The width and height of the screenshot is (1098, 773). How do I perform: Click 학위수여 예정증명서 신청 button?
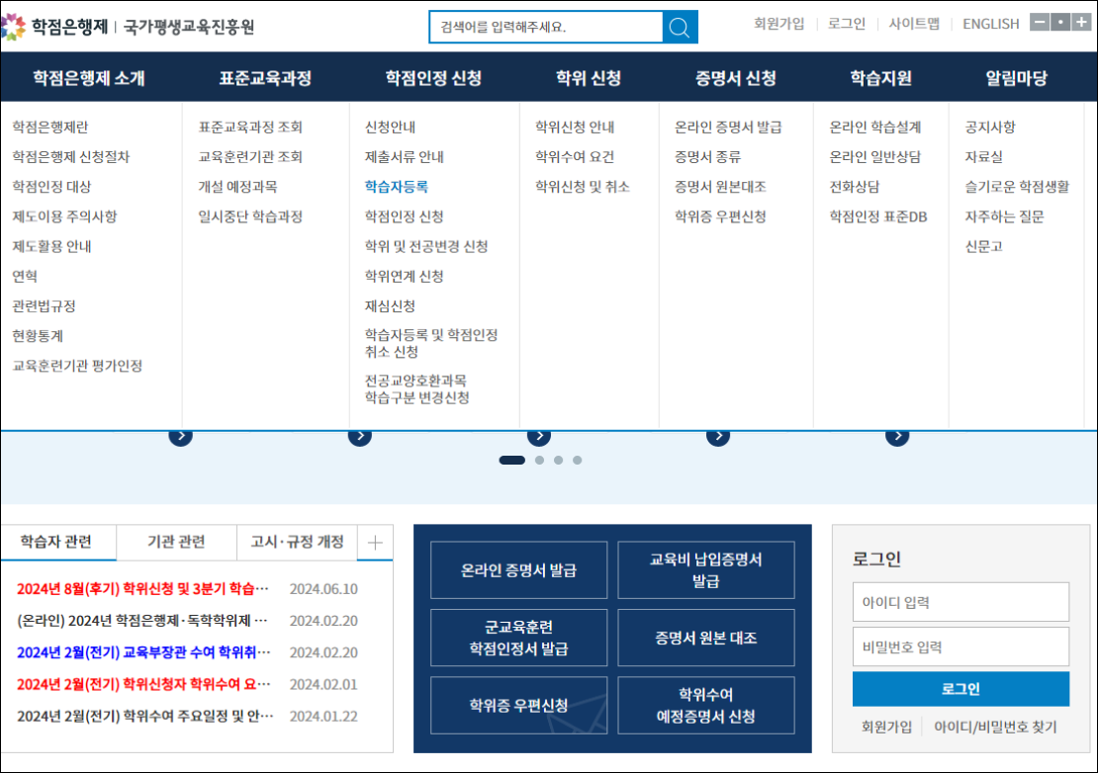tap(706, 705)
